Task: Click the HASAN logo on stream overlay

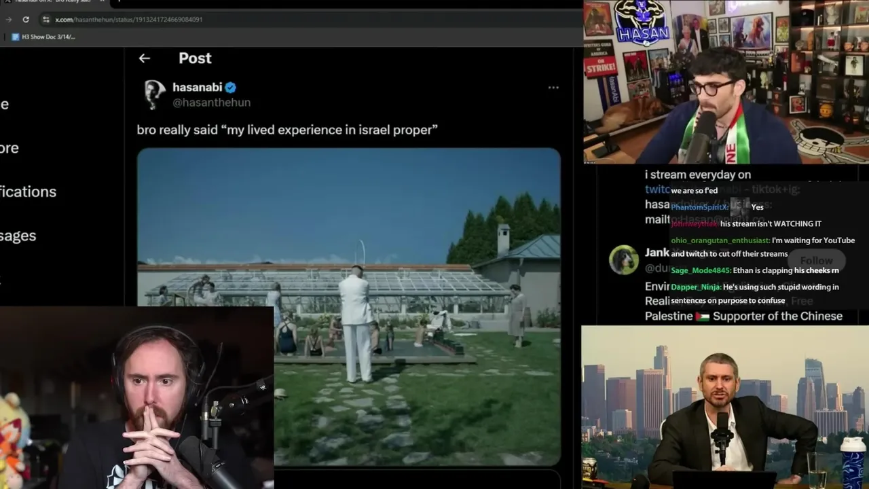Action: coord(642,23)
